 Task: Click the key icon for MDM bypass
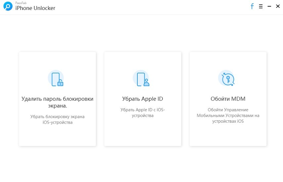pos(227,79)
